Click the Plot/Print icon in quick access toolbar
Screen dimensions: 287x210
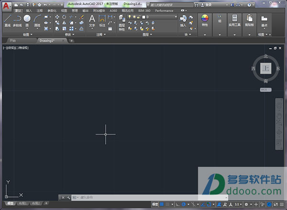tap(39, 5)
